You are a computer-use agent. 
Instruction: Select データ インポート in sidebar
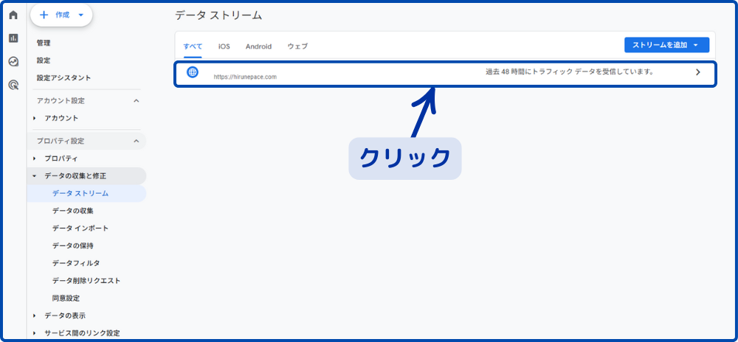click(80, 228)
